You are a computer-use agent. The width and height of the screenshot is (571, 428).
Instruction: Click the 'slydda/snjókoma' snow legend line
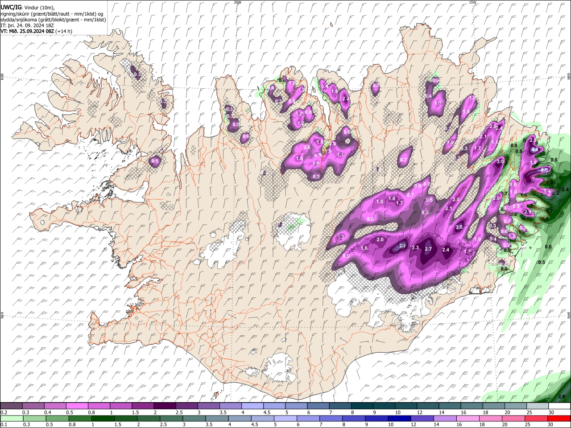53,20
